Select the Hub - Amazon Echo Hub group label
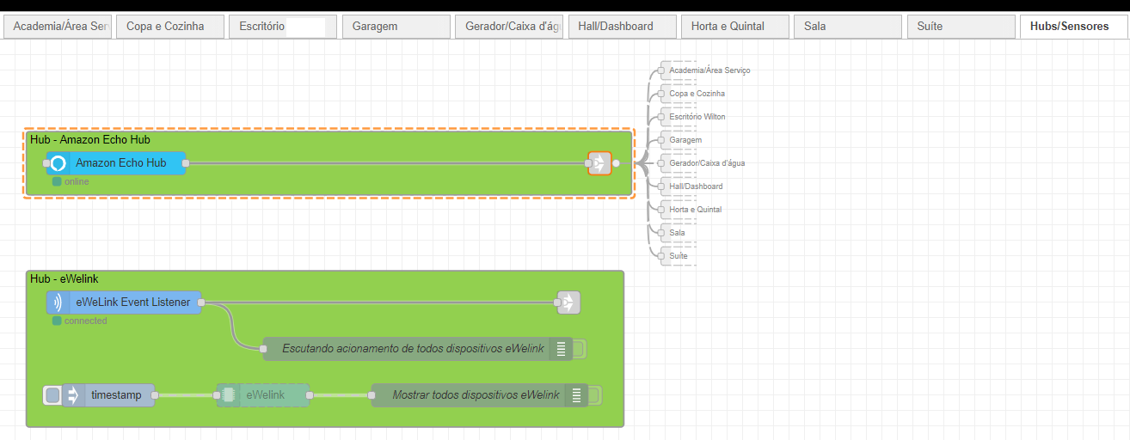Image resolution: width=1130 pixels, height=440 pixels. [x=91, y=139]
